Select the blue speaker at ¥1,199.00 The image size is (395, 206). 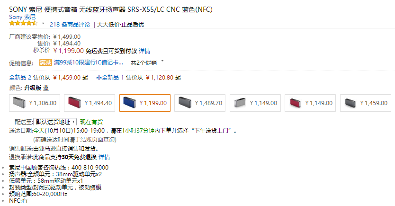pyautogui.click(x=145, y=103)
